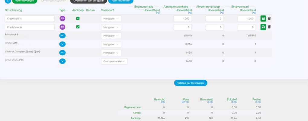The height and width of the screenshot is (121, 308).
Task: Expand the Primabrok B row
Action: pos(62,36)
